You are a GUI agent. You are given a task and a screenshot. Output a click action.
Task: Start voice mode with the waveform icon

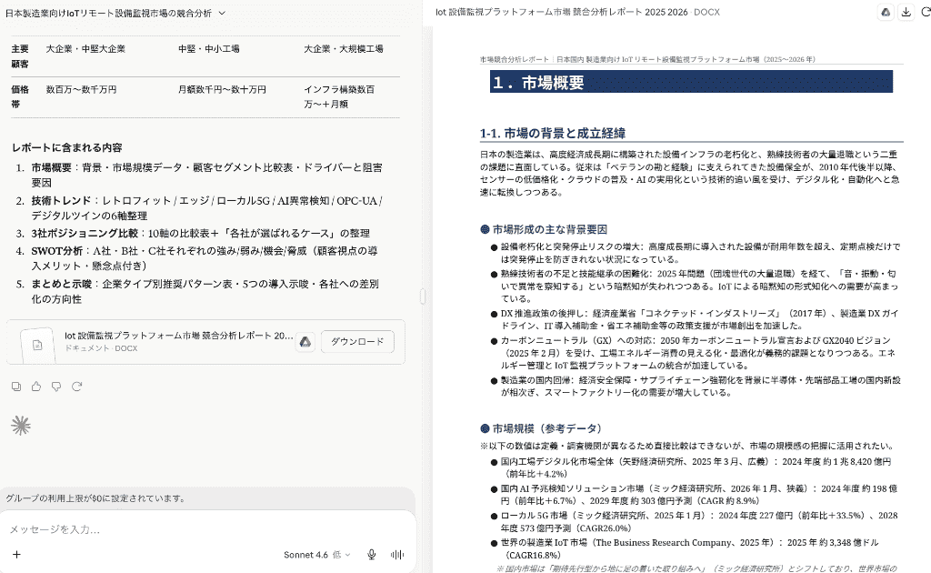tap(397, 555)
